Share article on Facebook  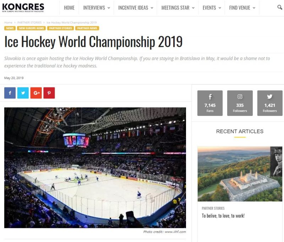click(10, 93)
